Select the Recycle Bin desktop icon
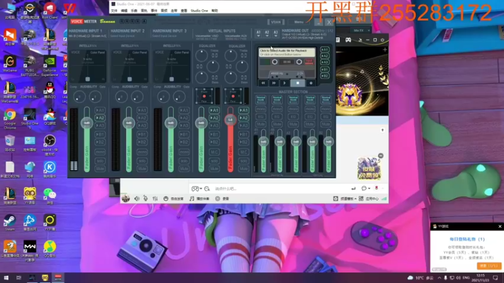 tap(10, 143)
